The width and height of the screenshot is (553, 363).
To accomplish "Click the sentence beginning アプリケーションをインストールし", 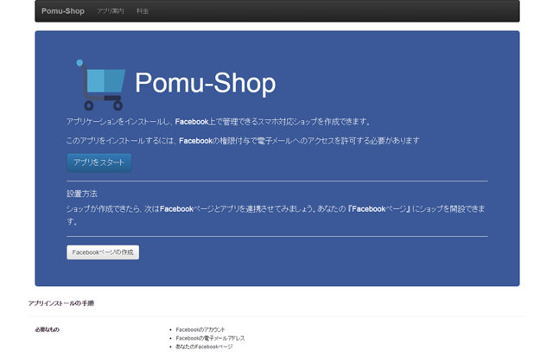I will (219, 122).
